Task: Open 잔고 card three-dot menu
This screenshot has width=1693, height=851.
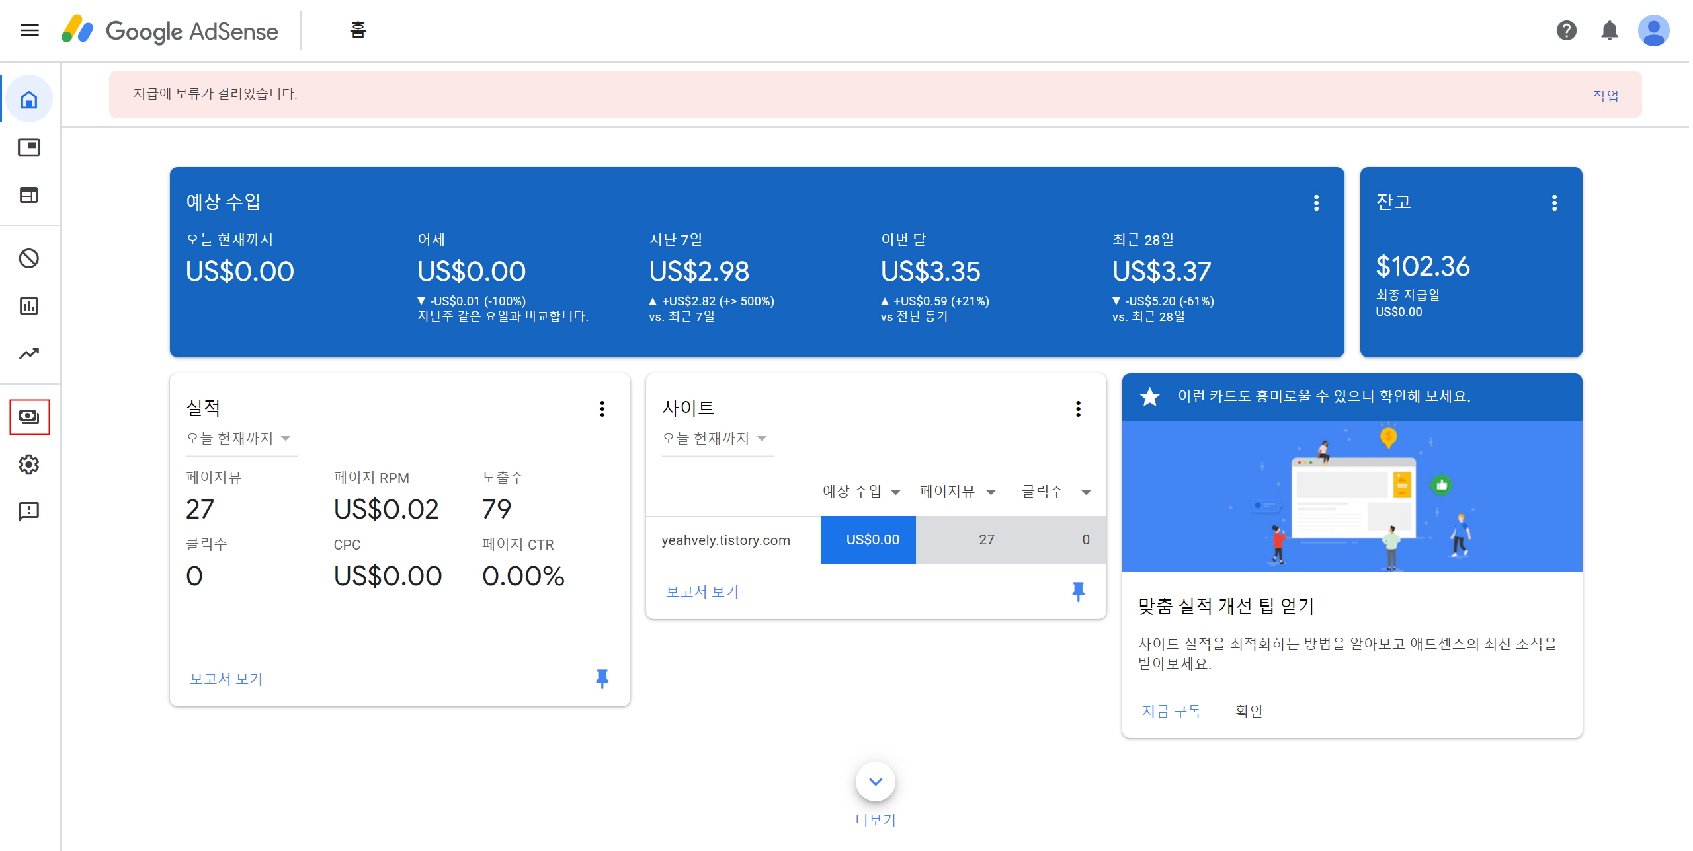Action: [x=1554, y=203]
